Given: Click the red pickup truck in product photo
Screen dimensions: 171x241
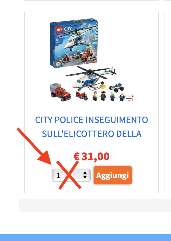Looking at the screenshot, I should click(x=60, y=92).
